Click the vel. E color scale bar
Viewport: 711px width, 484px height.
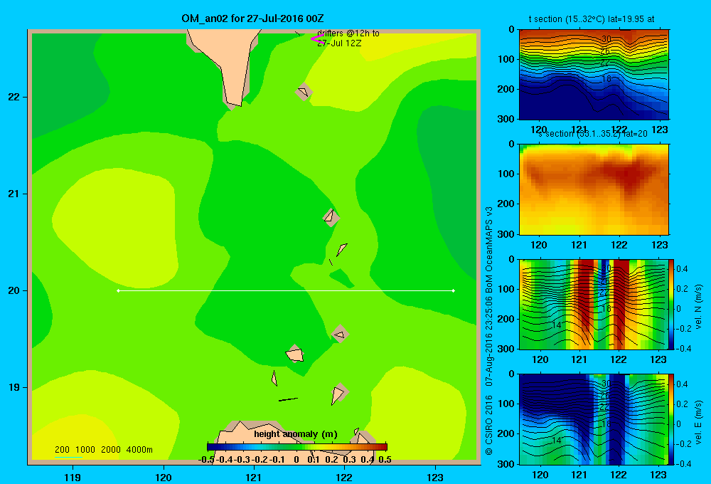point(671,419)
